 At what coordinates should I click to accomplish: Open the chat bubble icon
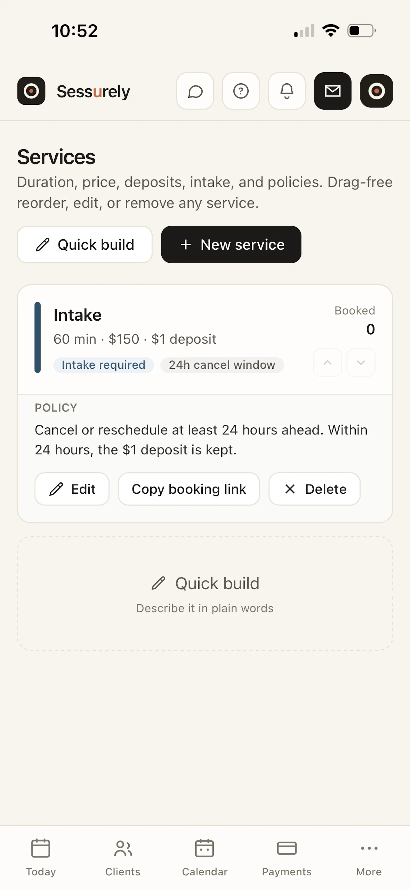tap(195, 91)
